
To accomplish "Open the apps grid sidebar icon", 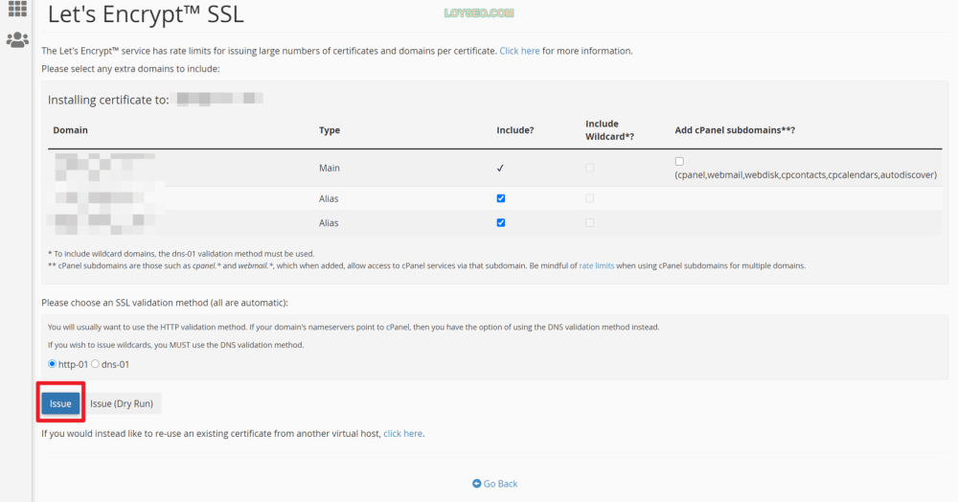I will (17, 9).
